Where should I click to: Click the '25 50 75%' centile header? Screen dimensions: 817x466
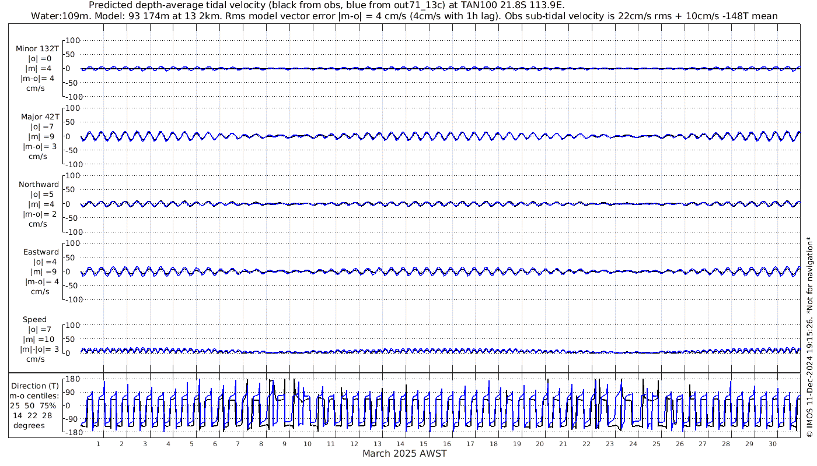pos(33,406)
